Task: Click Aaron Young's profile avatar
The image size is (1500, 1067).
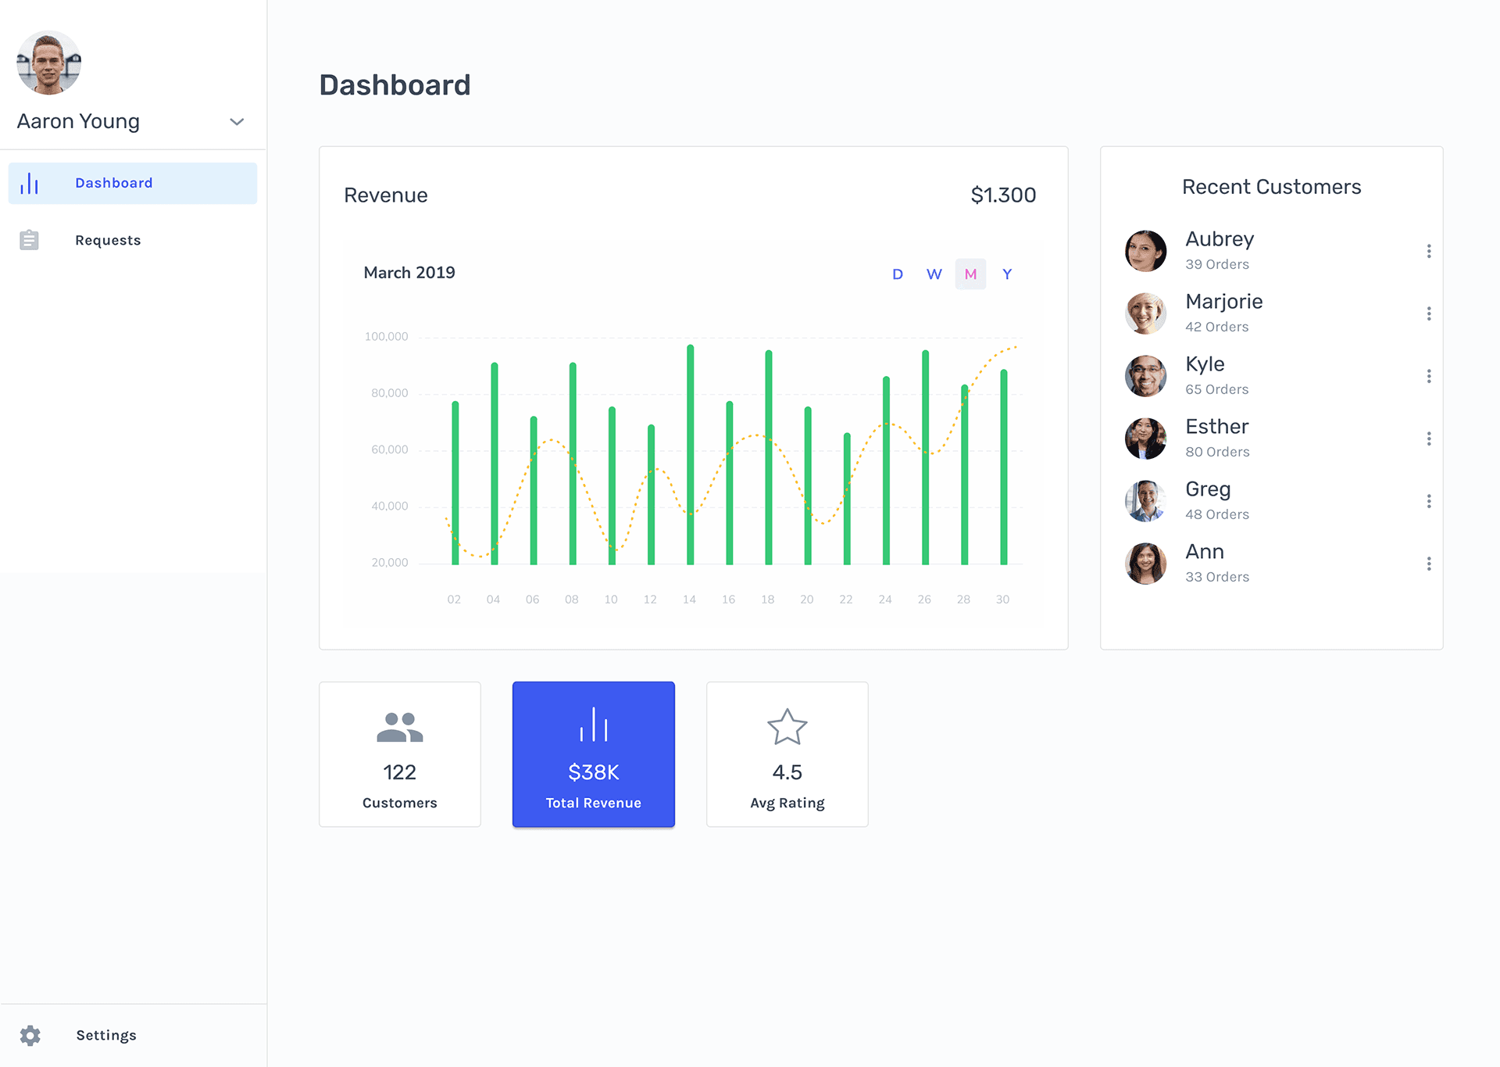Action: 49,63
